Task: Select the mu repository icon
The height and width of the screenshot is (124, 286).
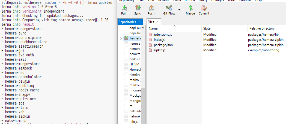Action: (x=126, y=106)
